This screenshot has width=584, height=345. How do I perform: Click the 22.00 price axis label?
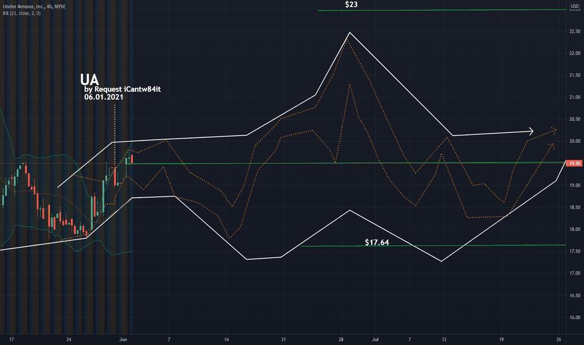click(x=575, y=53)
